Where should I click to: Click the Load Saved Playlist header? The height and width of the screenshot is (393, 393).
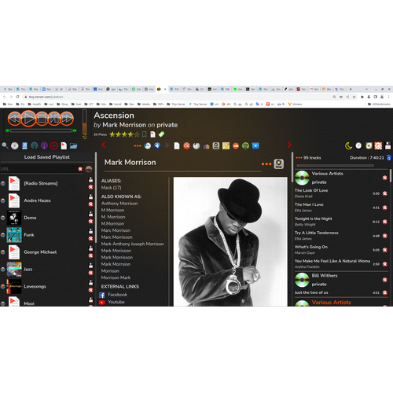click(x=47, y=157)
